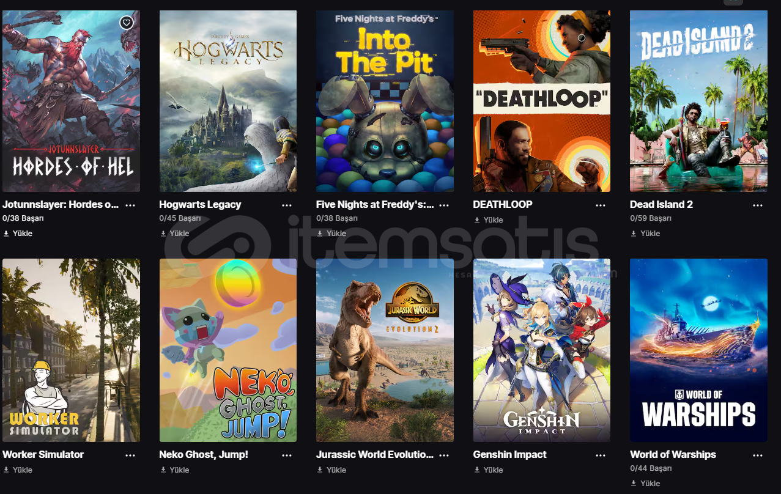Click the download icon under Genshin Impact
Viewport: 781px width, 494px height.
[477, 470]
